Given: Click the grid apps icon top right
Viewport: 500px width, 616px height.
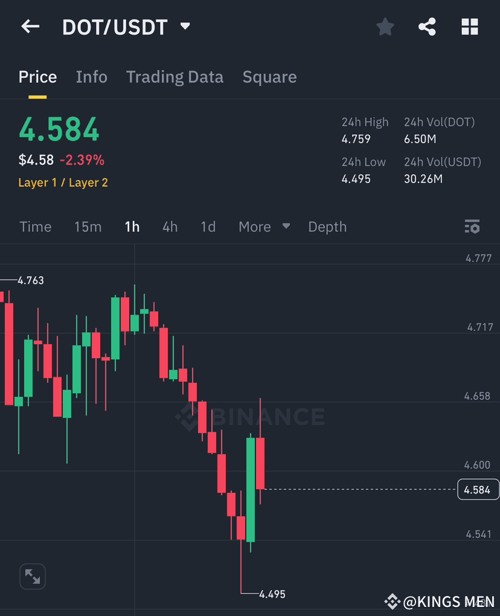Looking at the screenshot, I should (x=470, y=27).
